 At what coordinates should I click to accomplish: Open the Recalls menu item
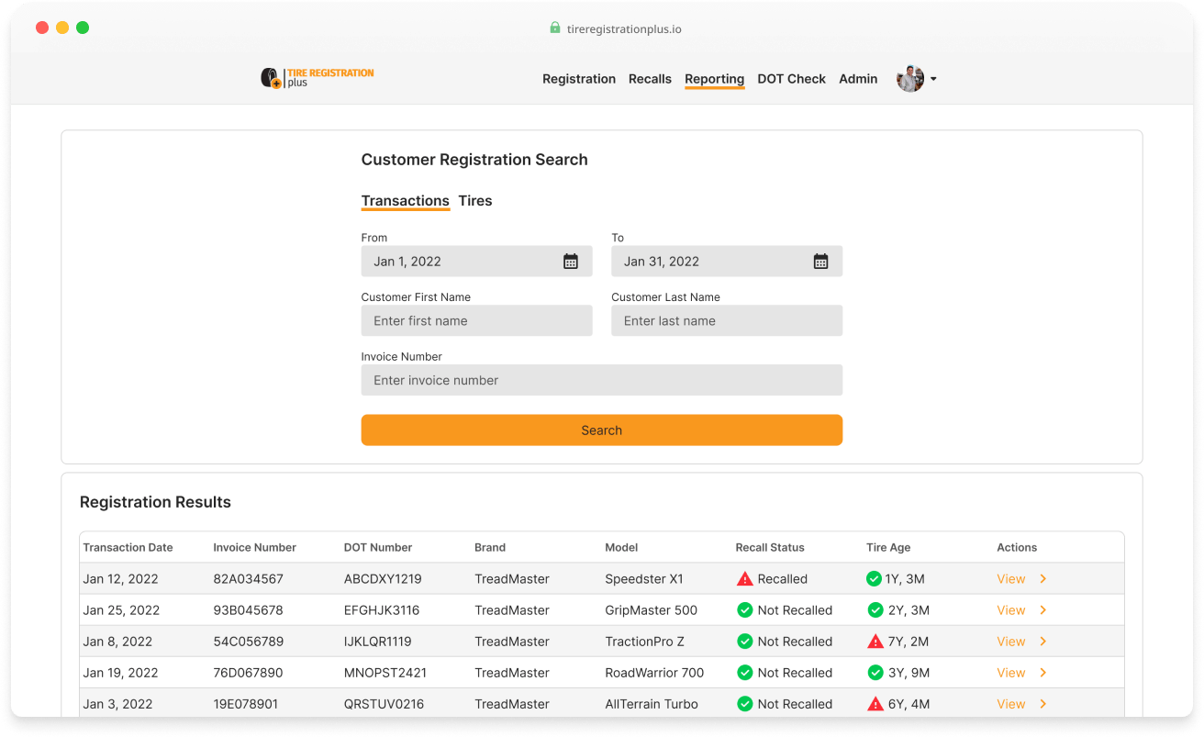(x=650, y=79)
